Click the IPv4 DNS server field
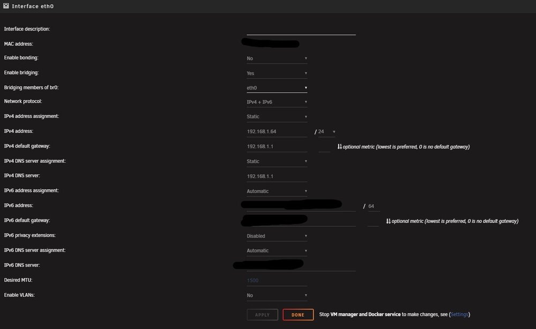Viewport: 536px width, 329px height. tap(277, 177)
